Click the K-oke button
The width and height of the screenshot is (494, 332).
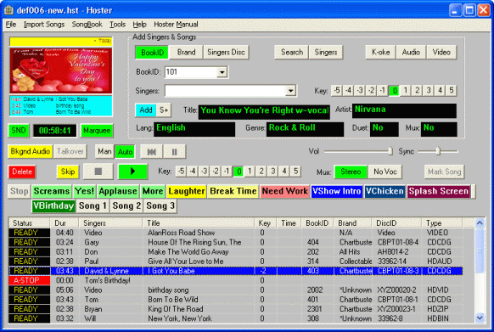point(380,53)
